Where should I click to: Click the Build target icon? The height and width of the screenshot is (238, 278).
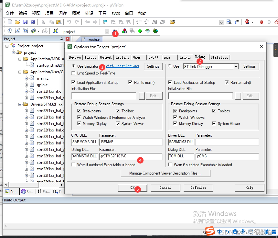click(x=17, y=31)
